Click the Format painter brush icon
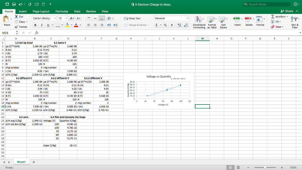The height and width of the screenshot is (170, 302). point(17,27)
